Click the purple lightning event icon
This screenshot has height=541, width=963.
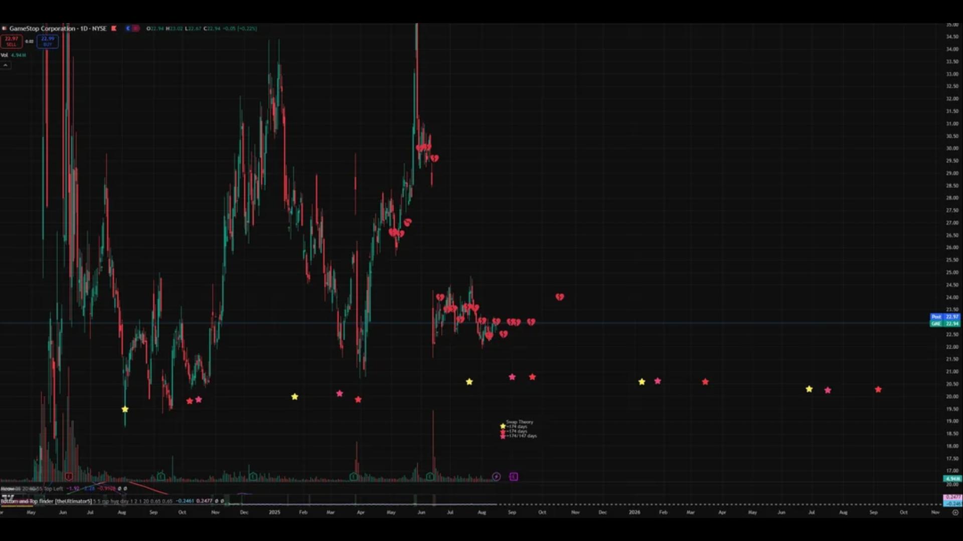[496, 476]
